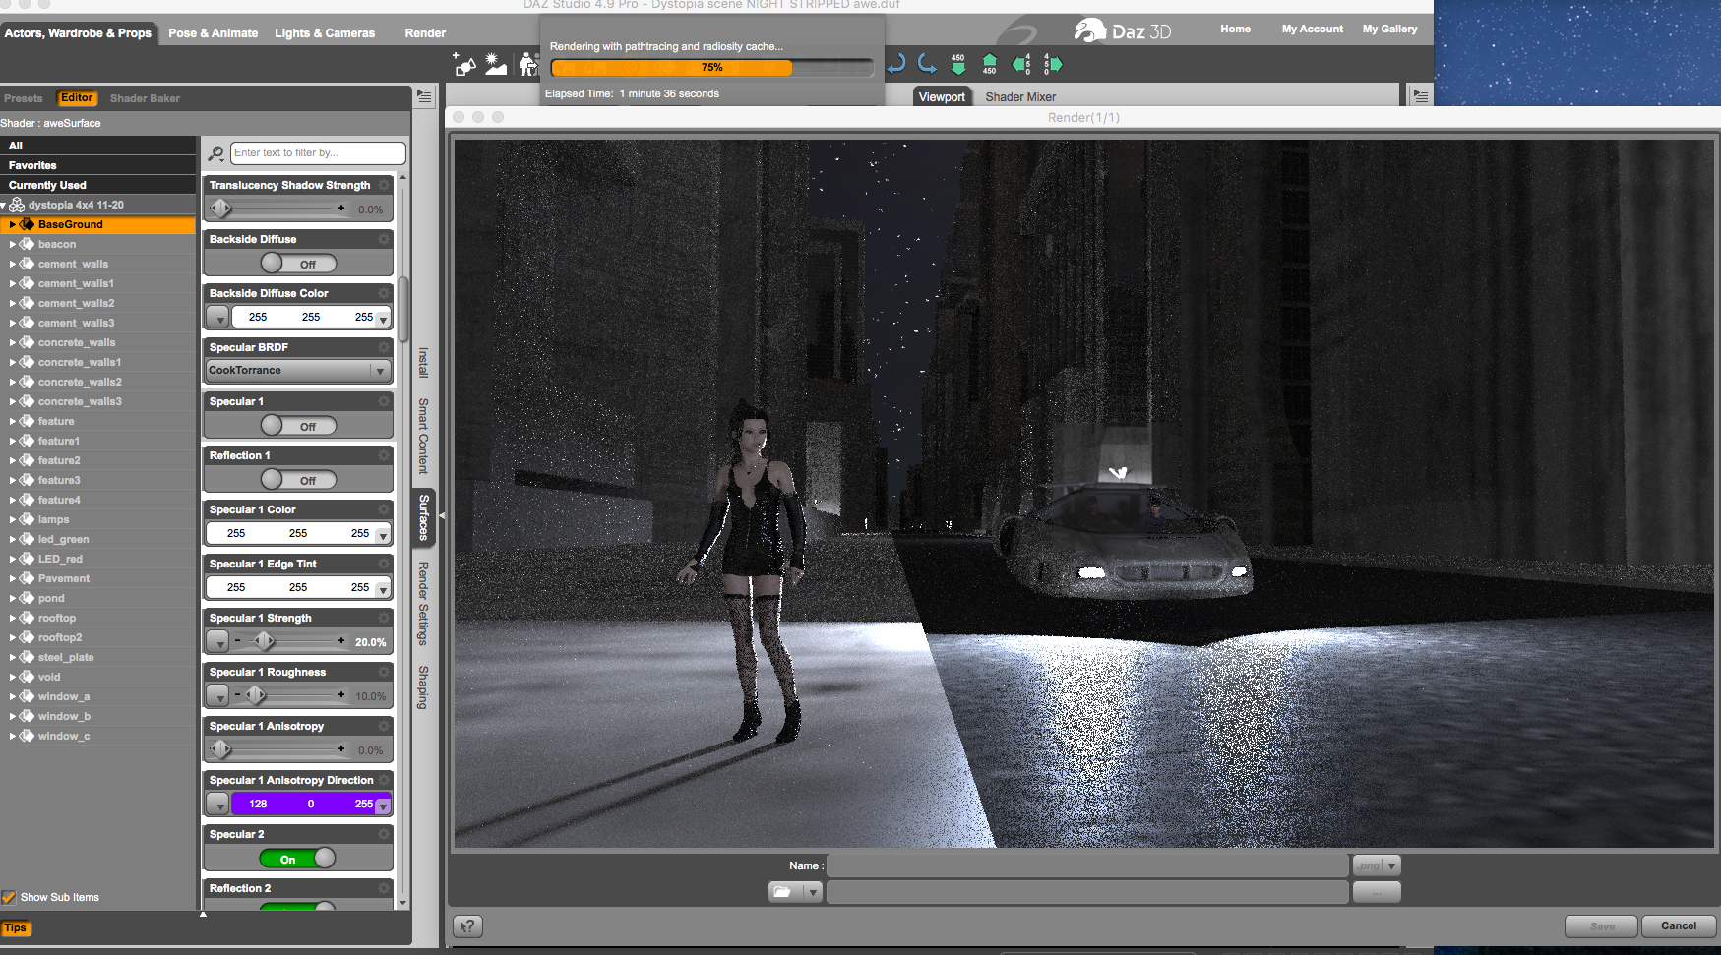Click the new light and environment icon
The height and width of the screenshot is (955, 1721).
[496, 65]
